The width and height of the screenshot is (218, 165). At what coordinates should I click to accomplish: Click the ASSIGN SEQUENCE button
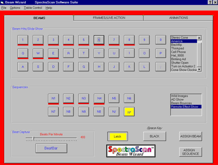190,152
